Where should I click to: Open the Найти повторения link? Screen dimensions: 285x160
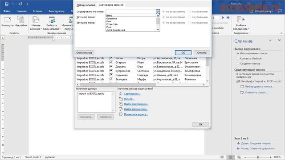point(136,104)
